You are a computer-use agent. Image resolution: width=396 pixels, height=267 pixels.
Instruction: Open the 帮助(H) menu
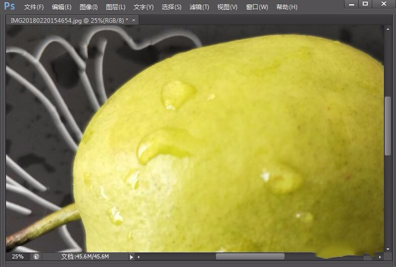[287, 7]
